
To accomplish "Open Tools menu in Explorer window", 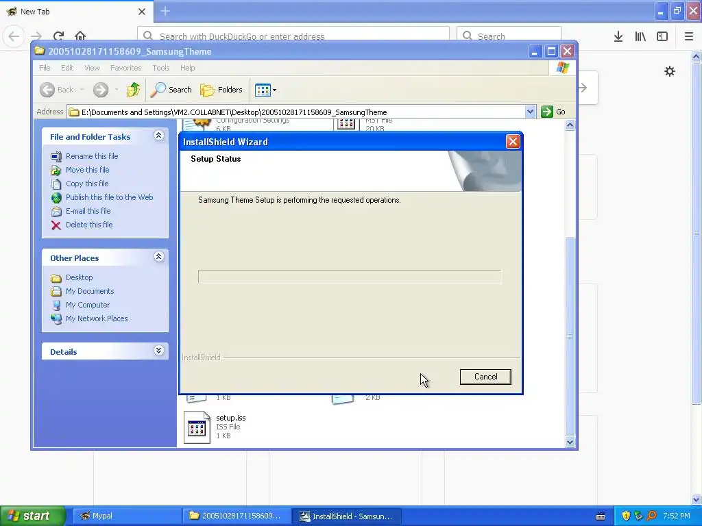I will (160, 68).
